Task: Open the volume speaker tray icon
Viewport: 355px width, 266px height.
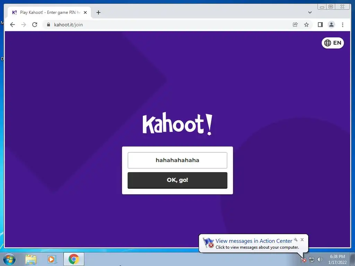Action: (320, 259)
